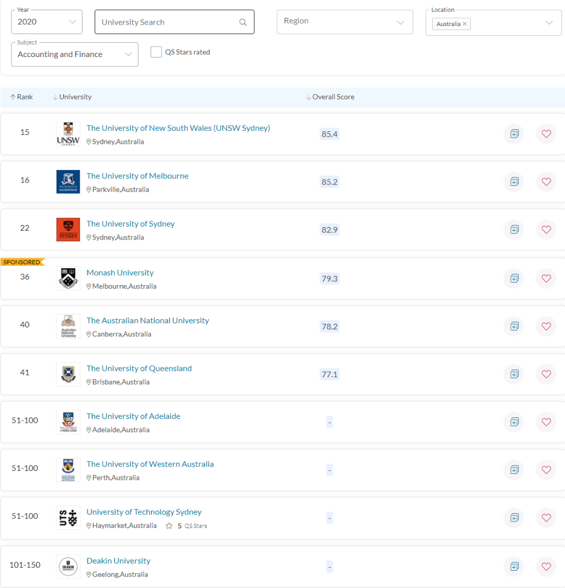Click the search magnifier icon in University Search
The width and height of the screenshot is (565, 588).
click(243, 22)
